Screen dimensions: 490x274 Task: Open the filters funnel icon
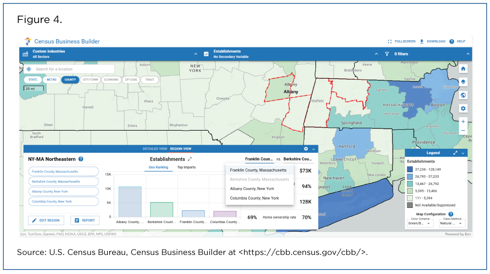tap(387, 54)
